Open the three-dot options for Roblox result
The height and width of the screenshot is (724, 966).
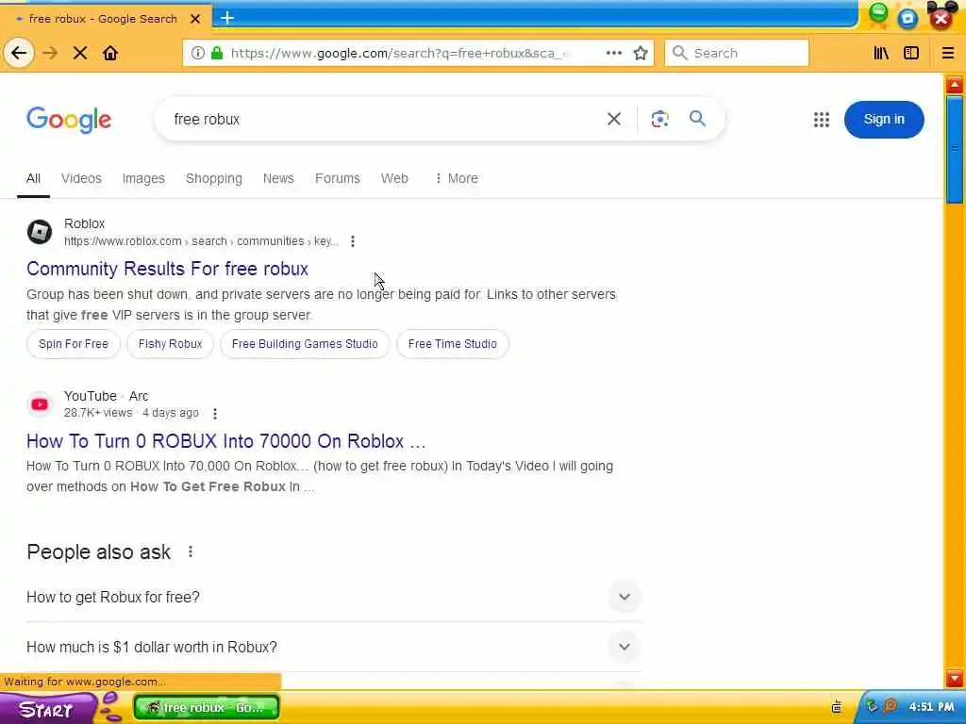[x=353, y=241]
